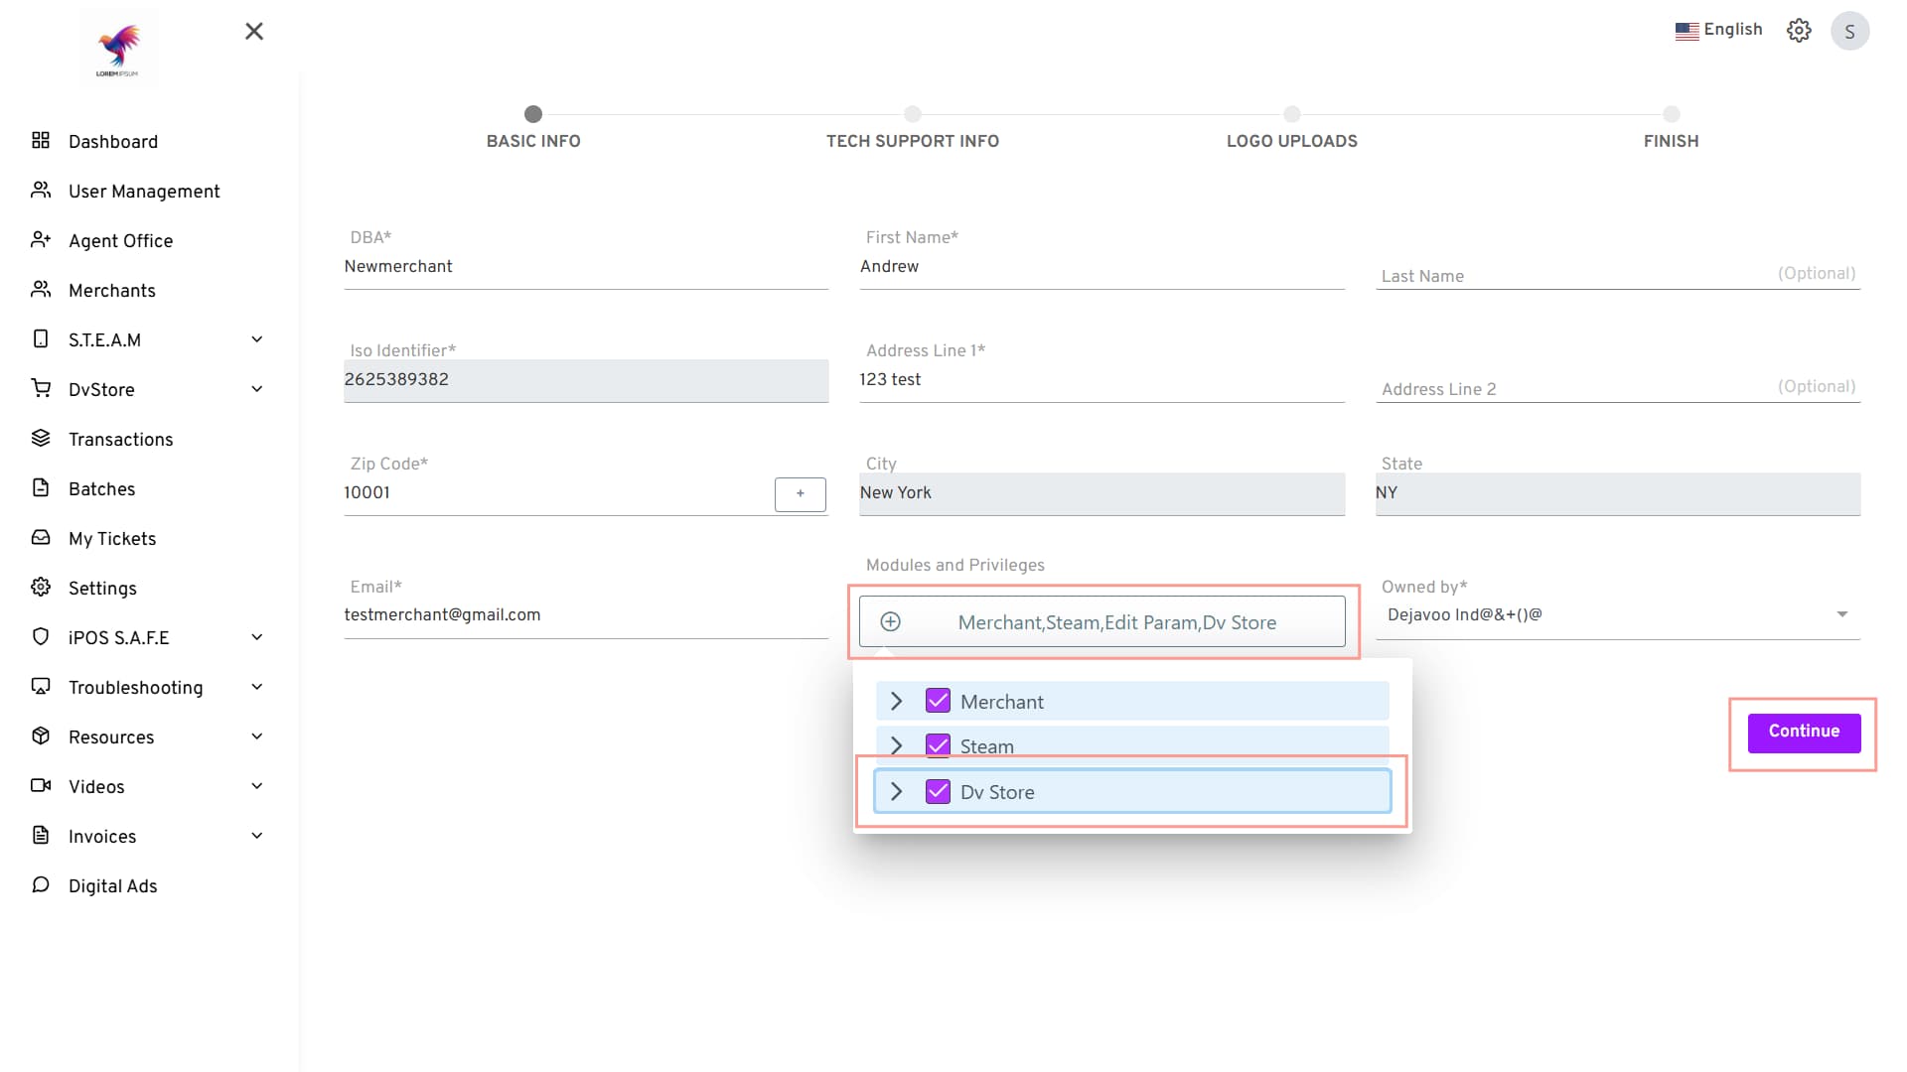Click the First Name input field
The image size is (1907, 1072).
[x=1102, y=266]
